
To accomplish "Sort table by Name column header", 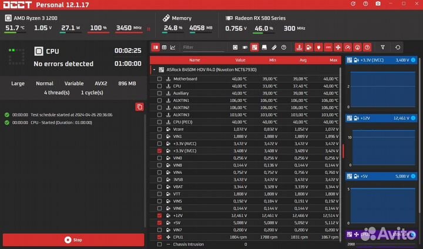I will [194, 60].
